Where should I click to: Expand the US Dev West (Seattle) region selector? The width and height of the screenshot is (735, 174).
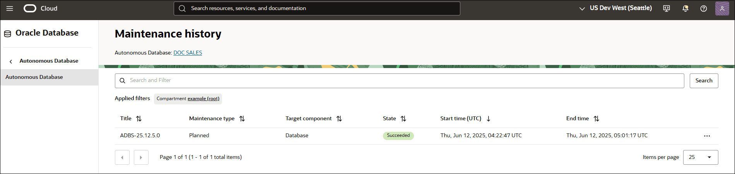click(615, 9)
